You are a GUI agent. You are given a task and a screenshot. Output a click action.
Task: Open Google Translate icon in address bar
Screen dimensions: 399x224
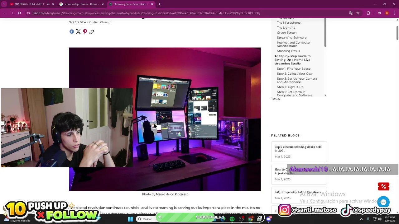(351, 13)
